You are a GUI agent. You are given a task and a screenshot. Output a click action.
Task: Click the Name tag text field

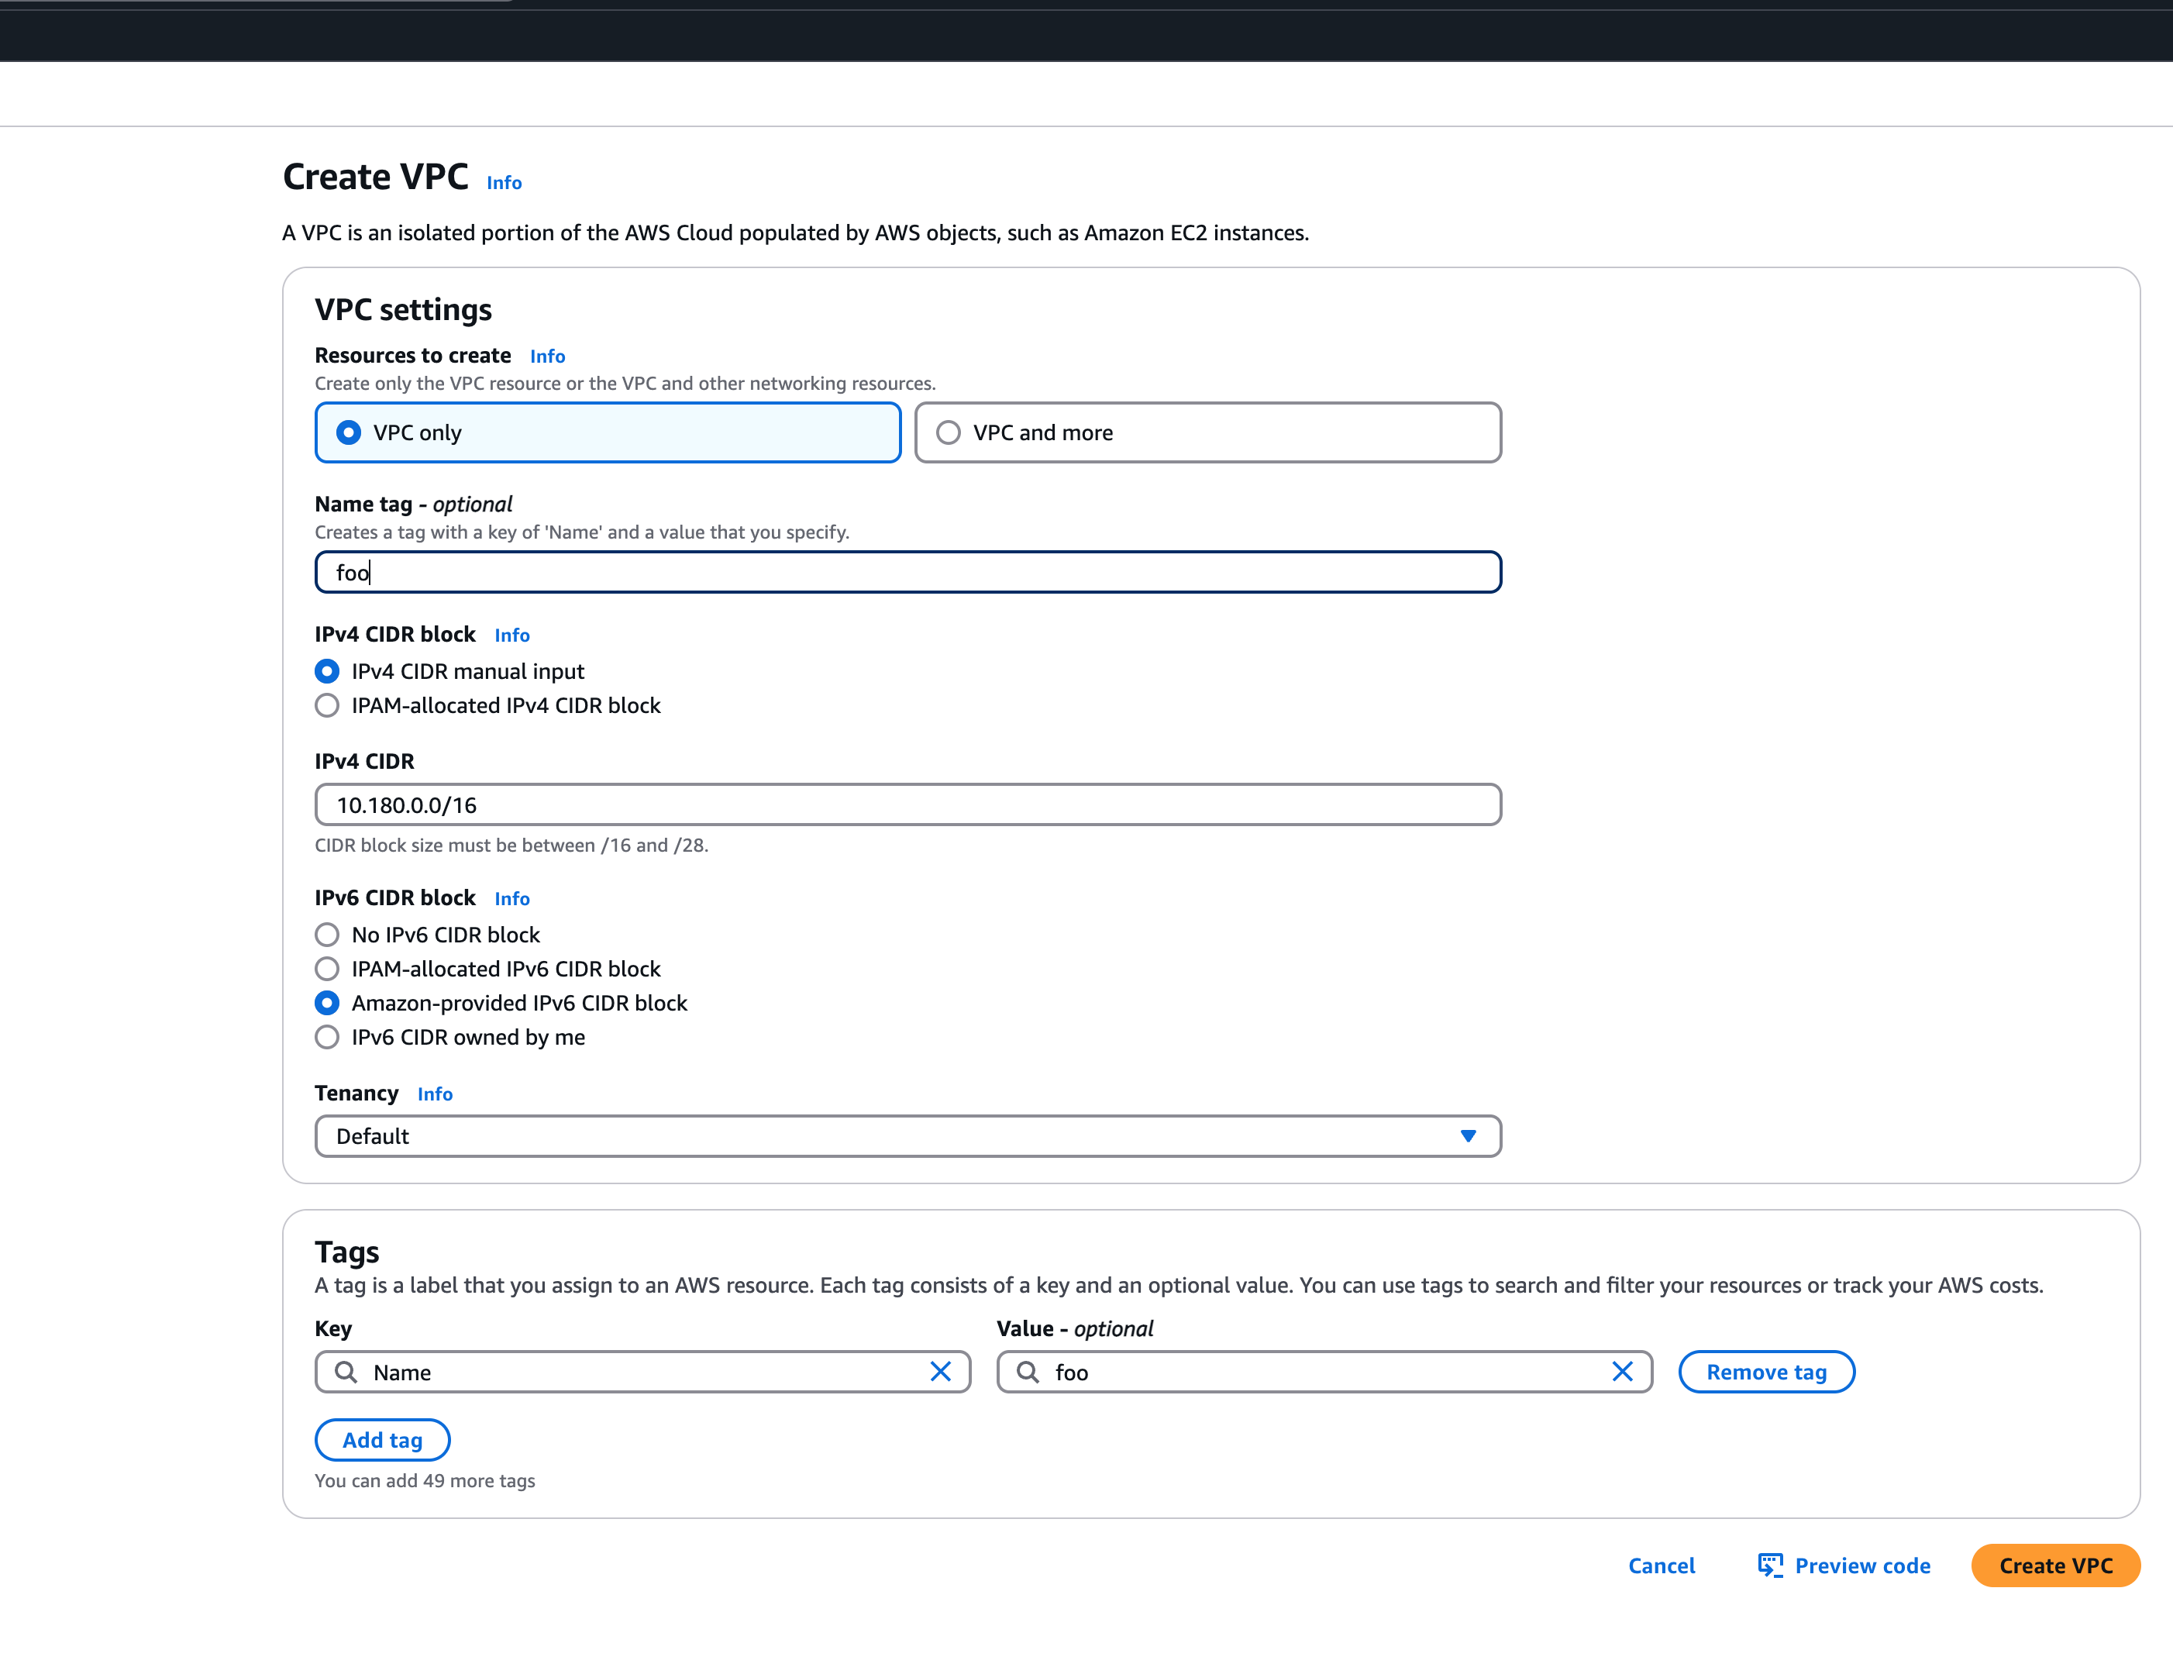coord(907,572)
